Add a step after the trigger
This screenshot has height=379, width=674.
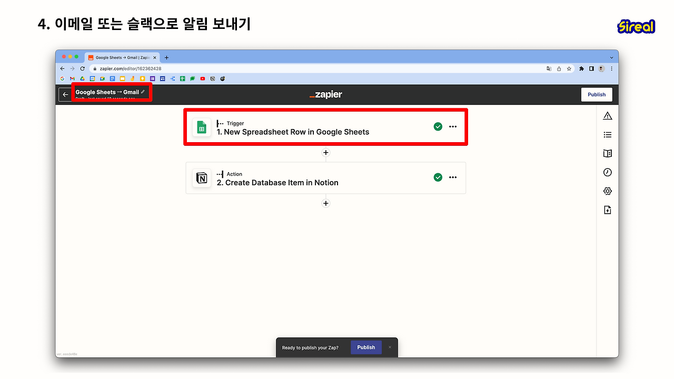(x=326, y=153)
